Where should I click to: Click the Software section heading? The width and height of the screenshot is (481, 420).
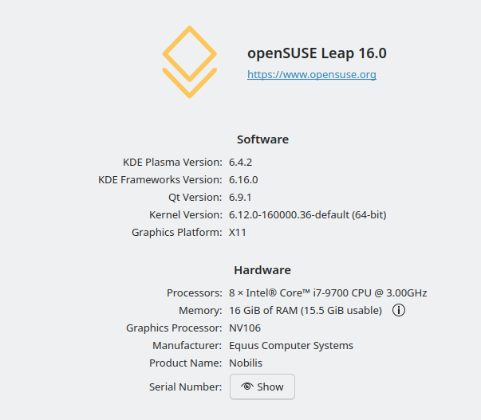(262, 139)
